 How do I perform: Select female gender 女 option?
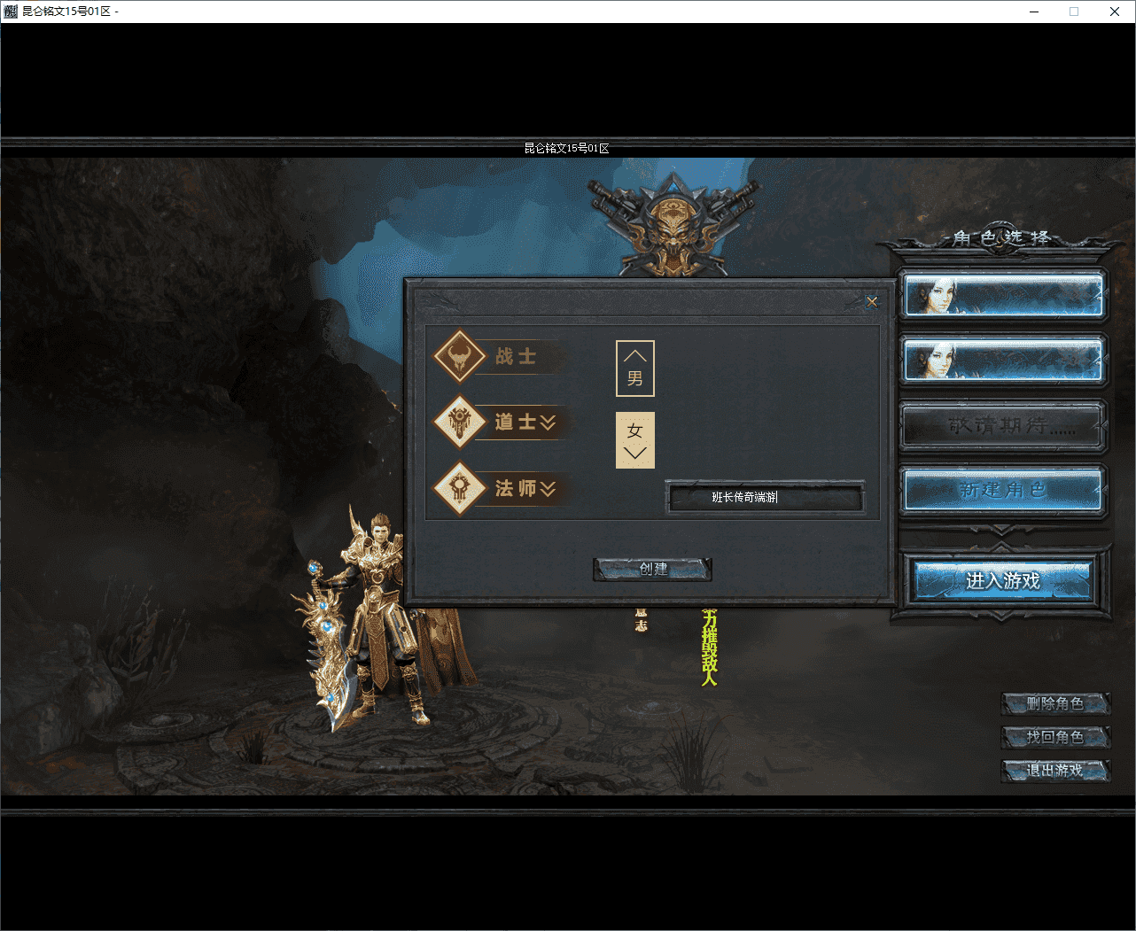point(635,440)
